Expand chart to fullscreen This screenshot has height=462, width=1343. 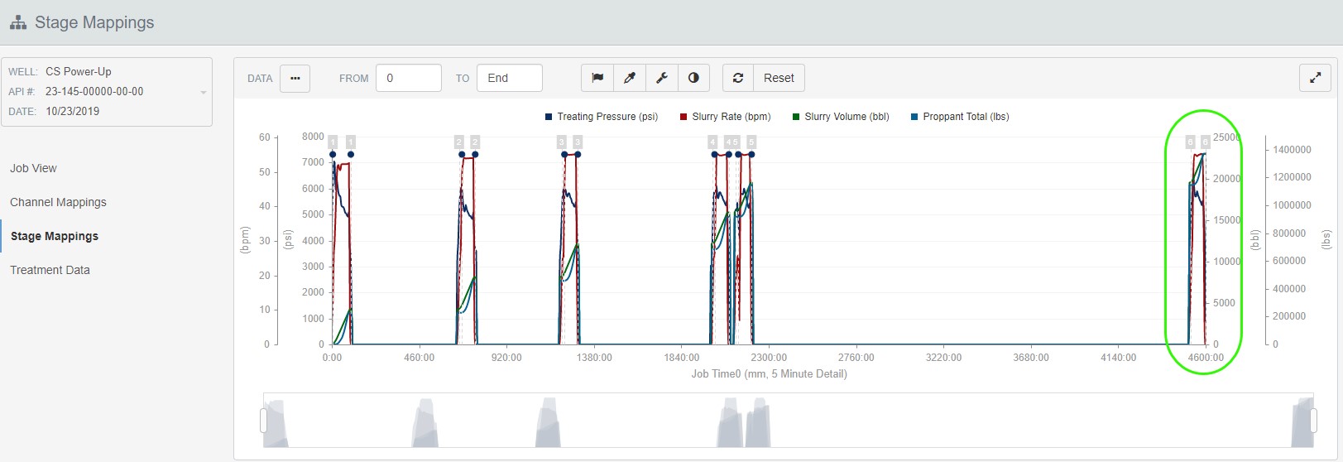(1315, 78)
